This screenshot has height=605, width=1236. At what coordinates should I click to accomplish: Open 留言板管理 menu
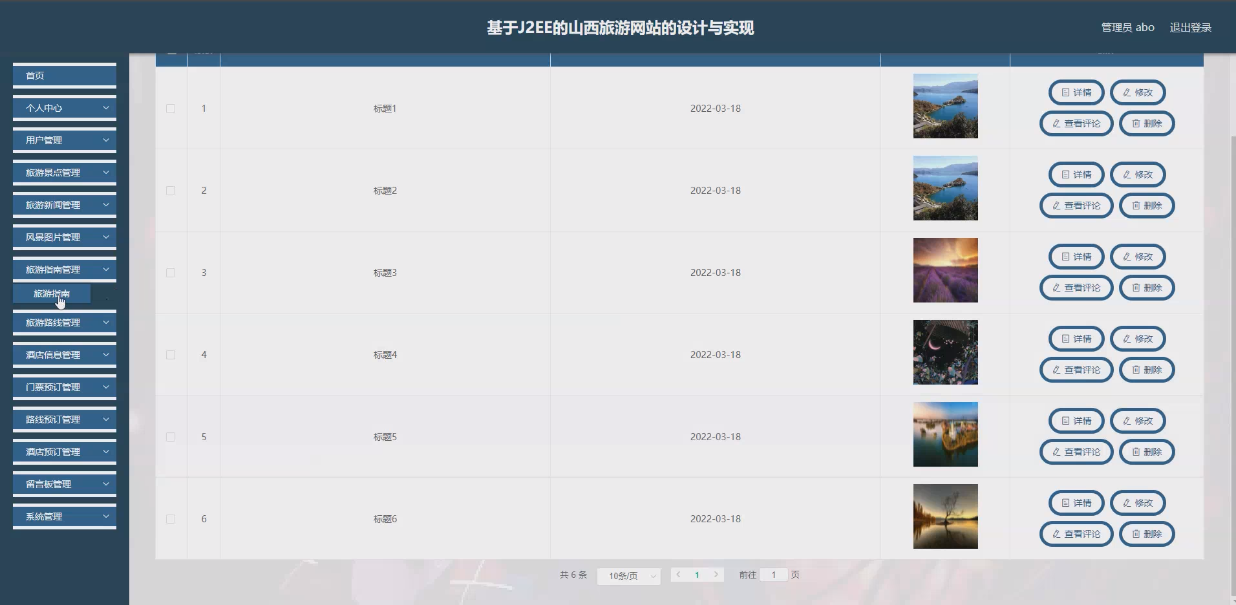65,484
